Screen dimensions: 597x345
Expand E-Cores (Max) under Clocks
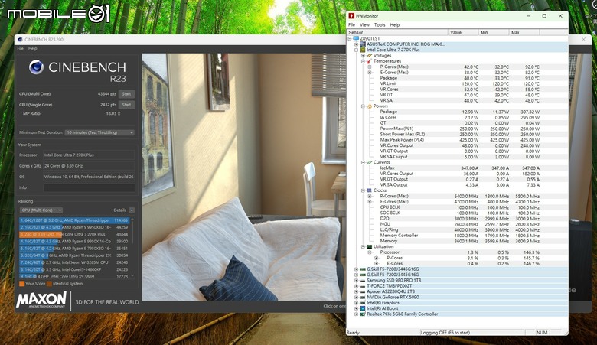pyautogui.click(x=370, y=202)
